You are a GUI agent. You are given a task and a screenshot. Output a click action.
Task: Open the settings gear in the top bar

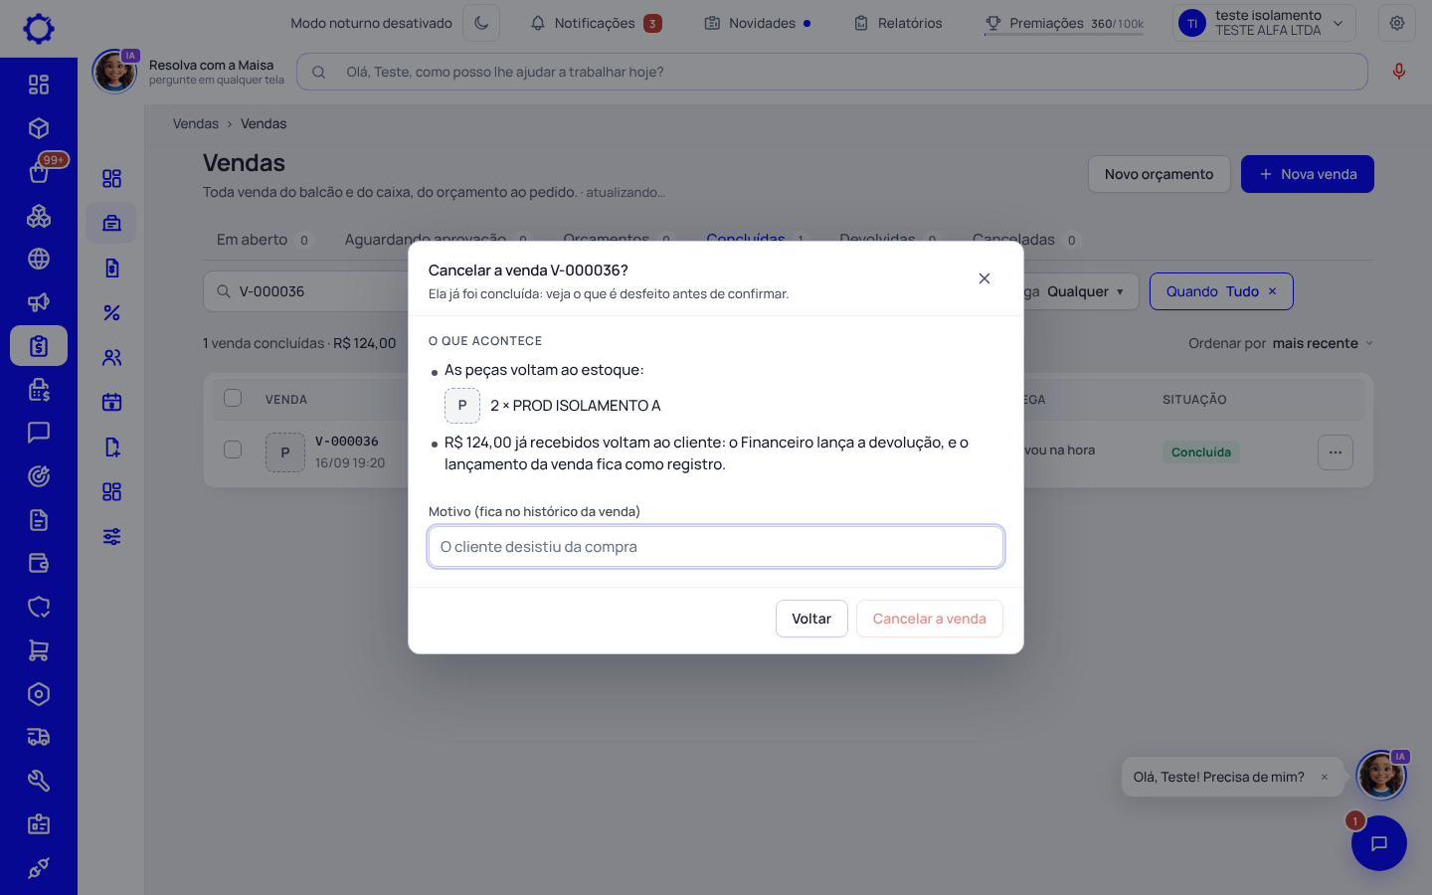coord(1397,23)
